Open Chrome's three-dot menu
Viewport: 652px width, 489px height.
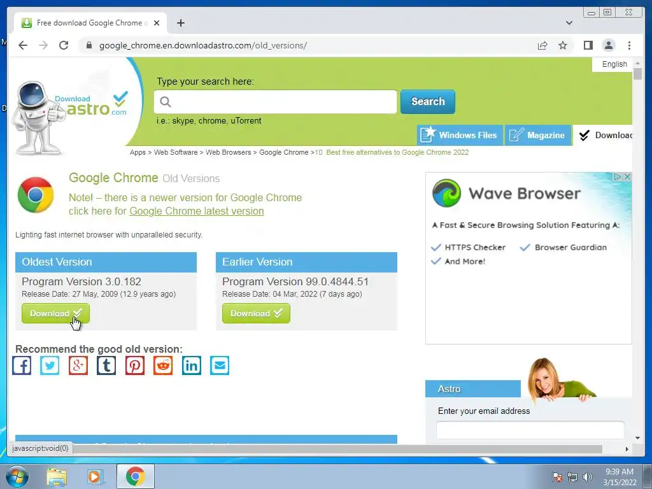[x=629, y=45]
